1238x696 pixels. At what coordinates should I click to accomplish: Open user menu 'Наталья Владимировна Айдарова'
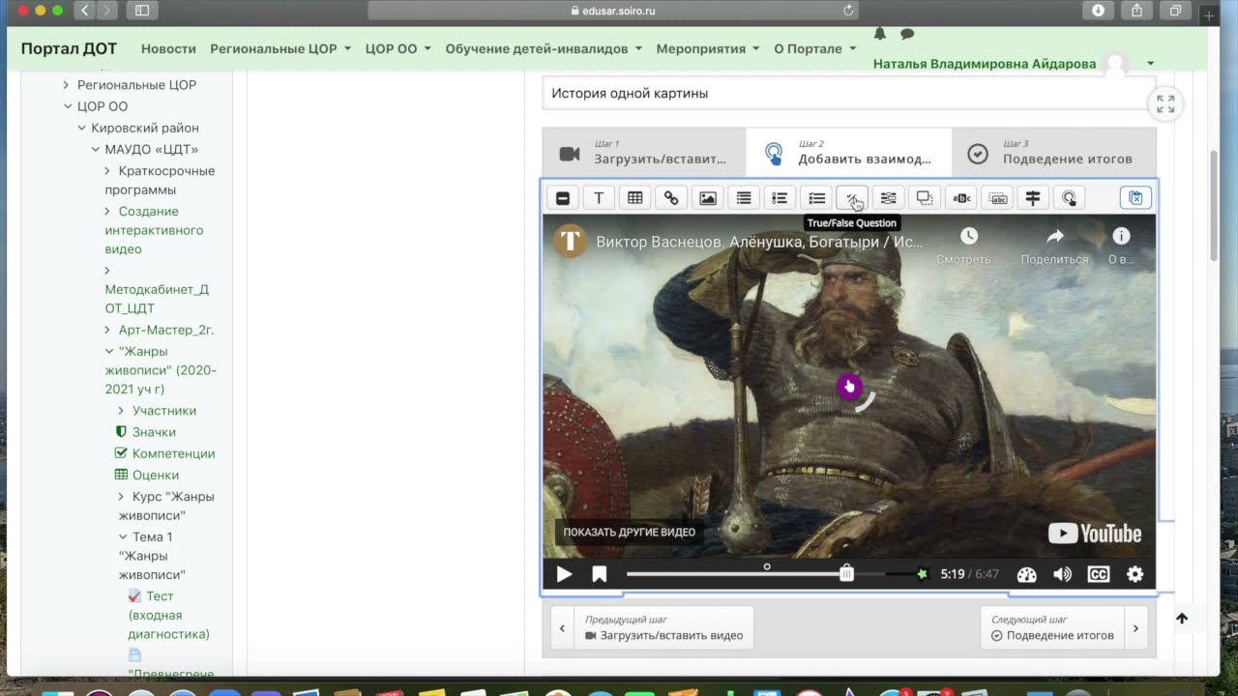(x=1014, y=64)
